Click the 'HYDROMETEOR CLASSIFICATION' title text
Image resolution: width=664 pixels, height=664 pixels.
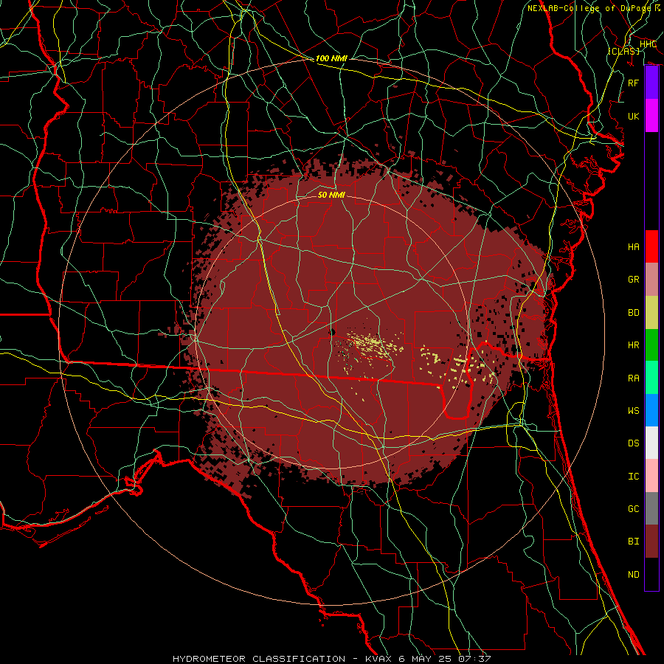click(x=259, y=659)
